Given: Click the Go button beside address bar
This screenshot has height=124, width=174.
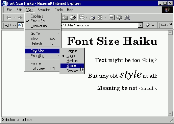Looking at the screenshot, I should (x=150, y=25).
